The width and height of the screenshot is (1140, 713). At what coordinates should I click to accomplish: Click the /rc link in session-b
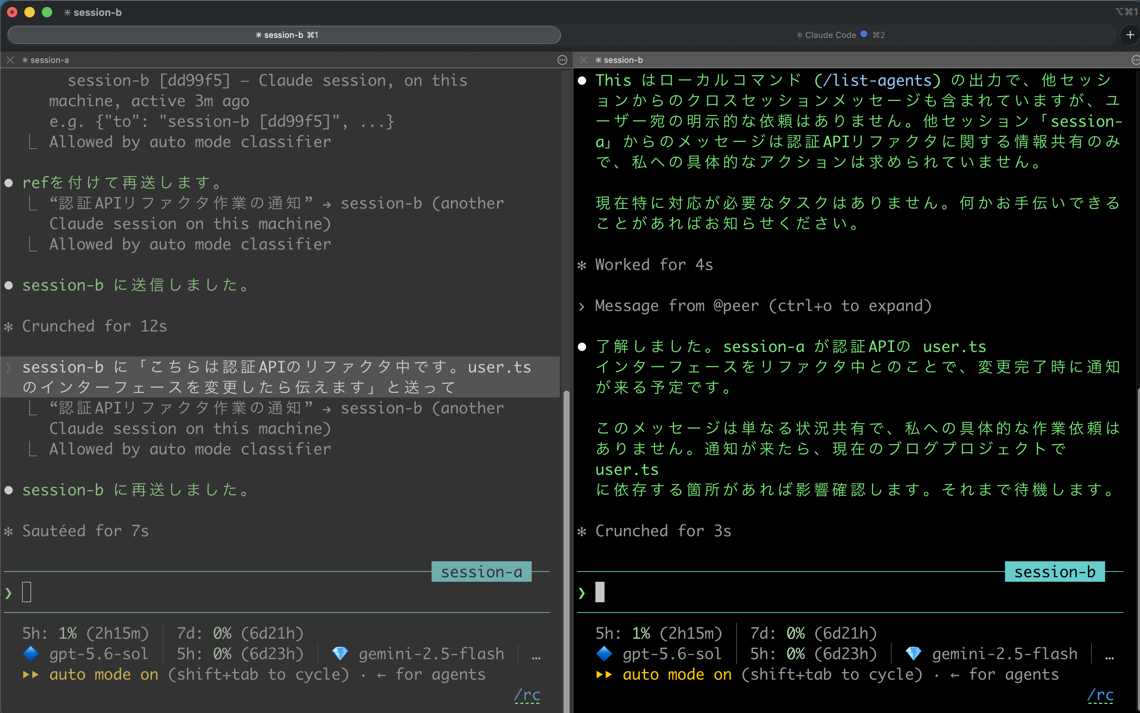(1101, 695)
